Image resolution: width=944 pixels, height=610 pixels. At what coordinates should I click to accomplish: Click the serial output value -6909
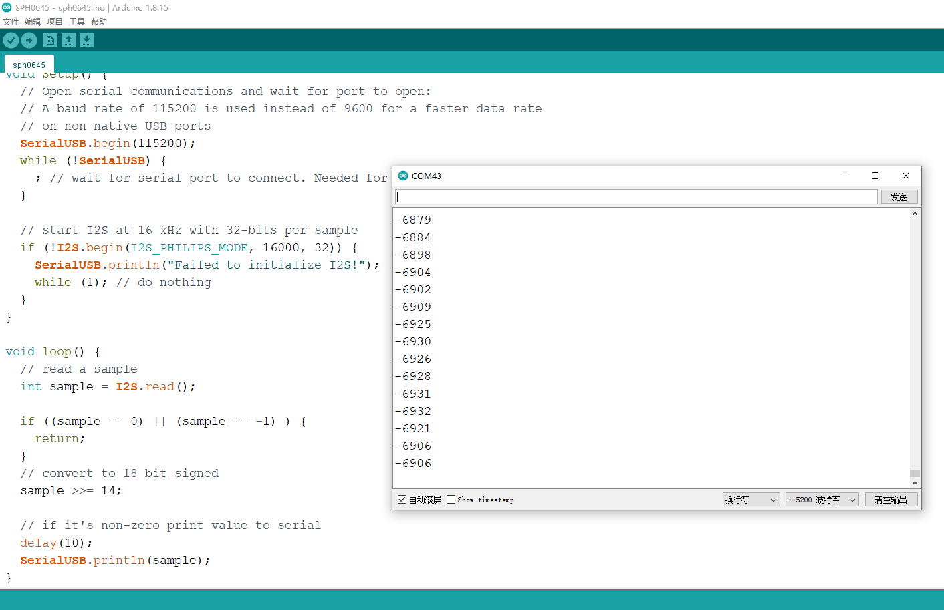tap(413, 307)
